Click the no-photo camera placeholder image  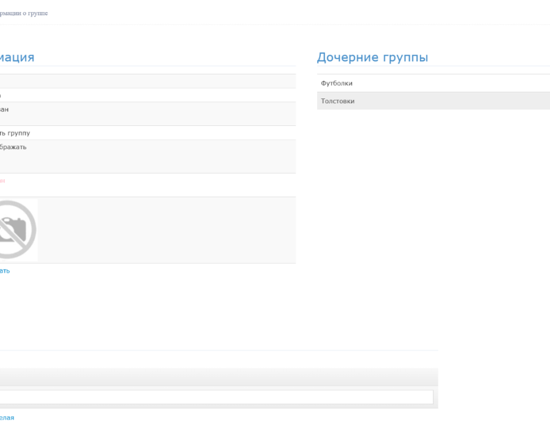[18, 230]
